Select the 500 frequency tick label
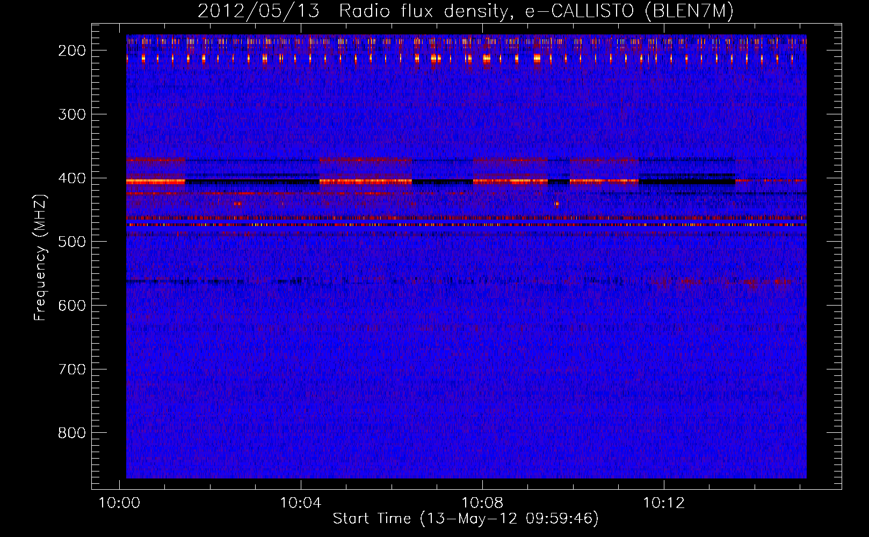The width and height of the screenshot is (869, 537). (71, 242)
